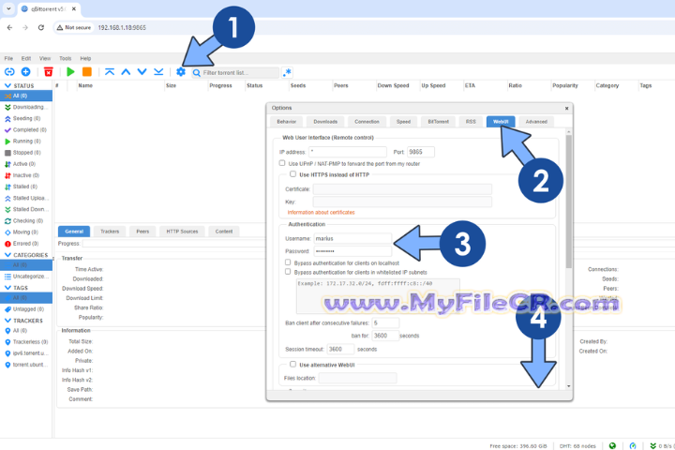Switch to the Connection options tab

[x=367, y=122]
